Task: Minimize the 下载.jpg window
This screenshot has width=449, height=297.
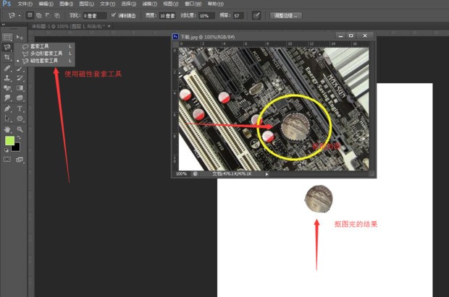Action: (340, 35)
